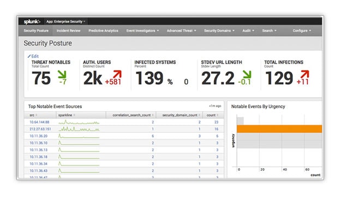This screenshot has width=341, height=197.
Task: Click the Edit pencil icon
Action: click(29, 56)
